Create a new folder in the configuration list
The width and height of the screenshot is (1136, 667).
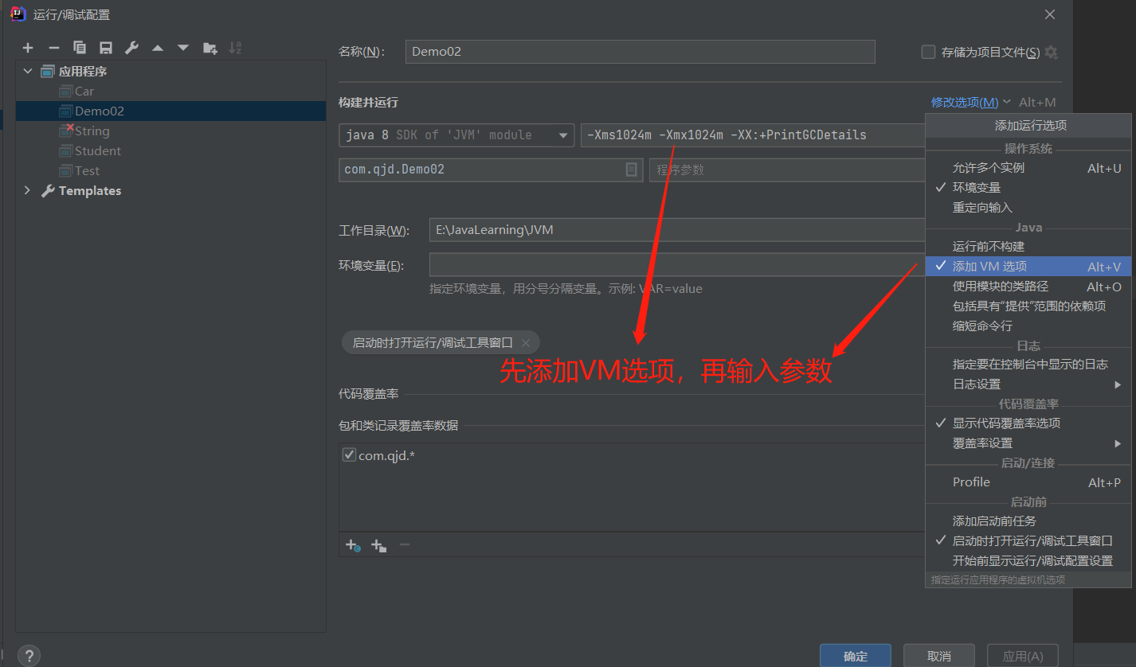coord(210,49)
